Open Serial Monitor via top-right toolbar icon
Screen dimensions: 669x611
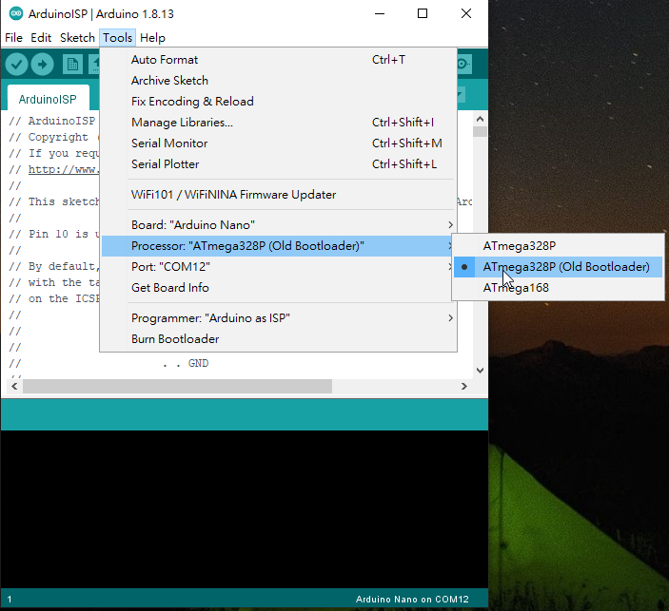point(463,64)
